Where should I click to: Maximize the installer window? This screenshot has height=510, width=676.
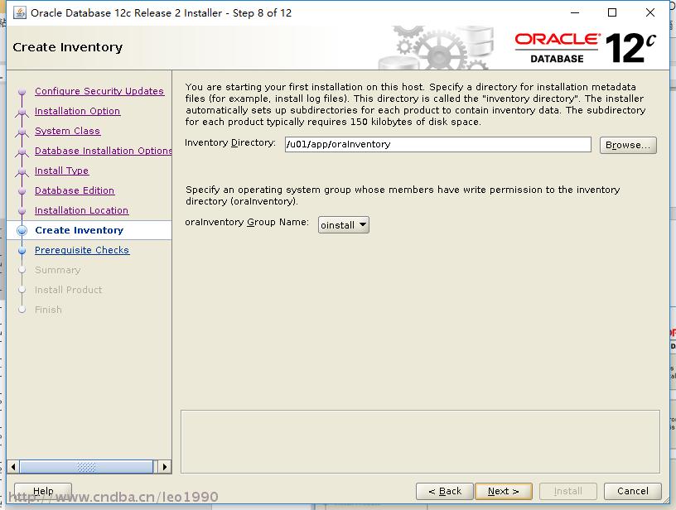point(611,12)
